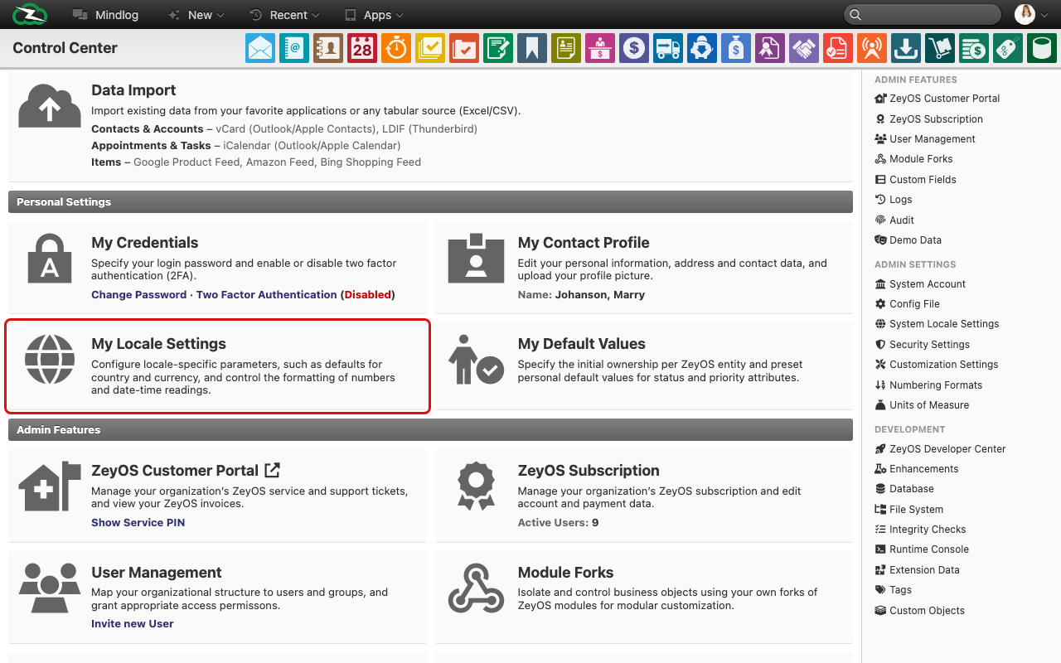Open the dark green hand cart icon
This screenshot has height=663, width=1061.
click(940, 48)
